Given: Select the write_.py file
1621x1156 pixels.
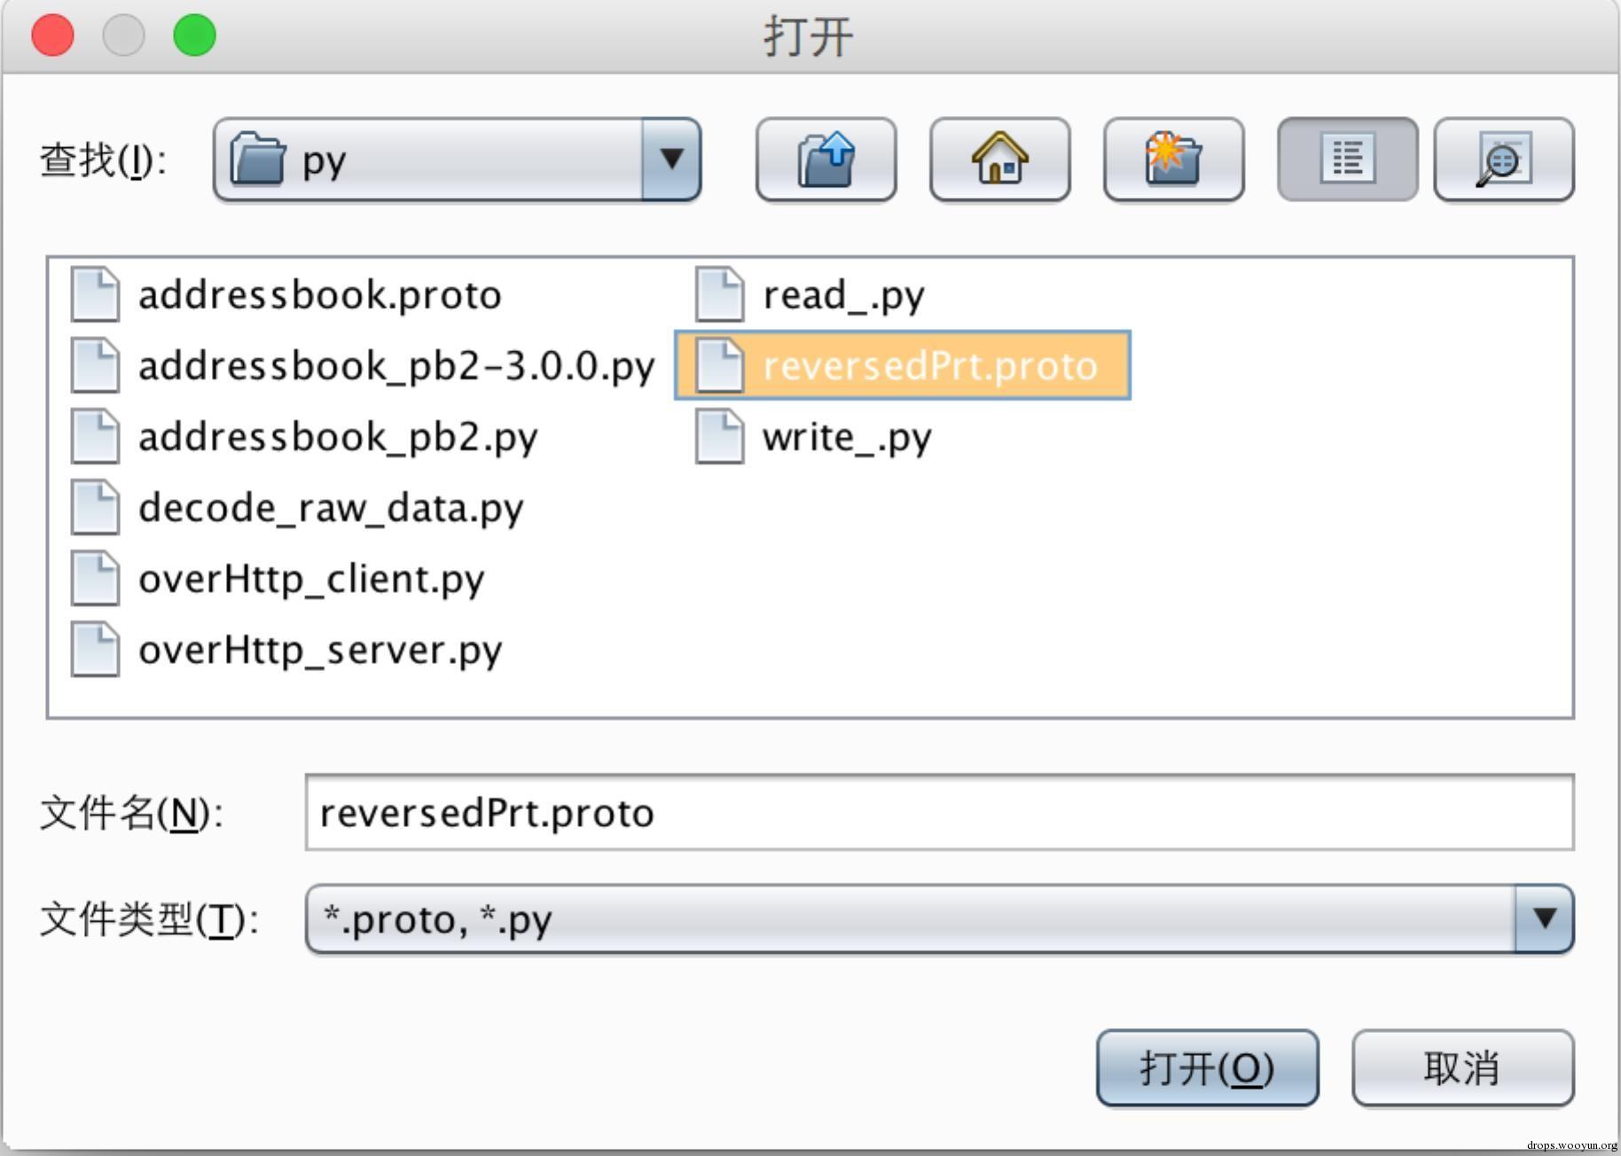Looking at the screenshot, I should pos(846,437).
